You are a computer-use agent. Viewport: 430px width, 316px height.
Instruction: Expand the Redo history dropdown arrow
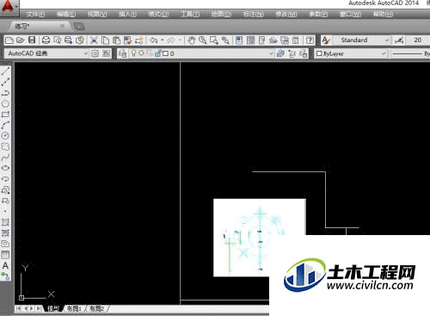click(x=180, y=40)
